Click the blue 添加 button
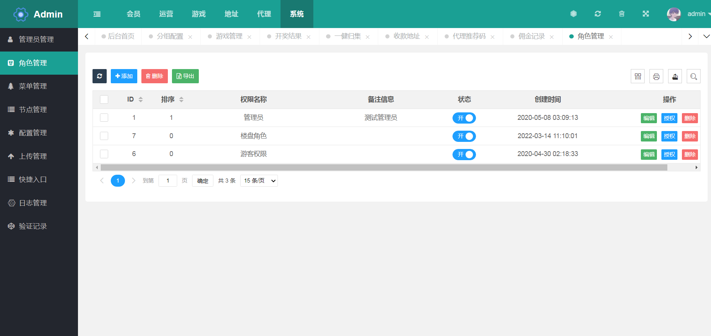The width and height of the screenshot is (711, 336). 124,76
